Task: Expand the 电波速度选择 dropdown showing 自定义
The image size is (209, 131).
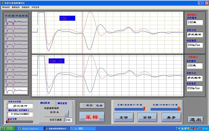Action: [x=66, y=113]
